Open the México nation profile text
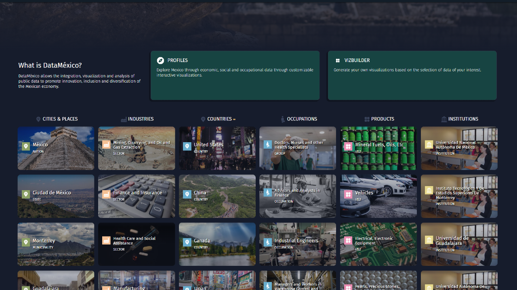517x290 pixels. click(x=40, y=145)
